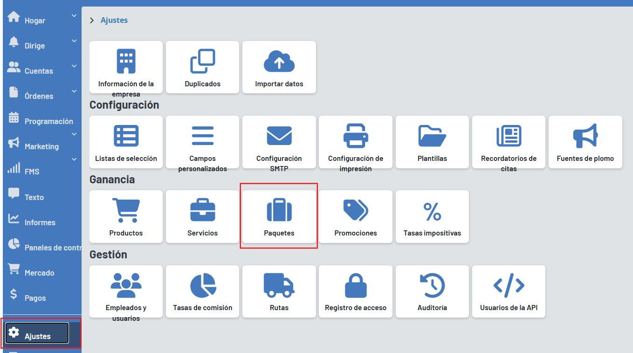
Task: Open the Rutas truck tile
Action: [x=279, y=291]
